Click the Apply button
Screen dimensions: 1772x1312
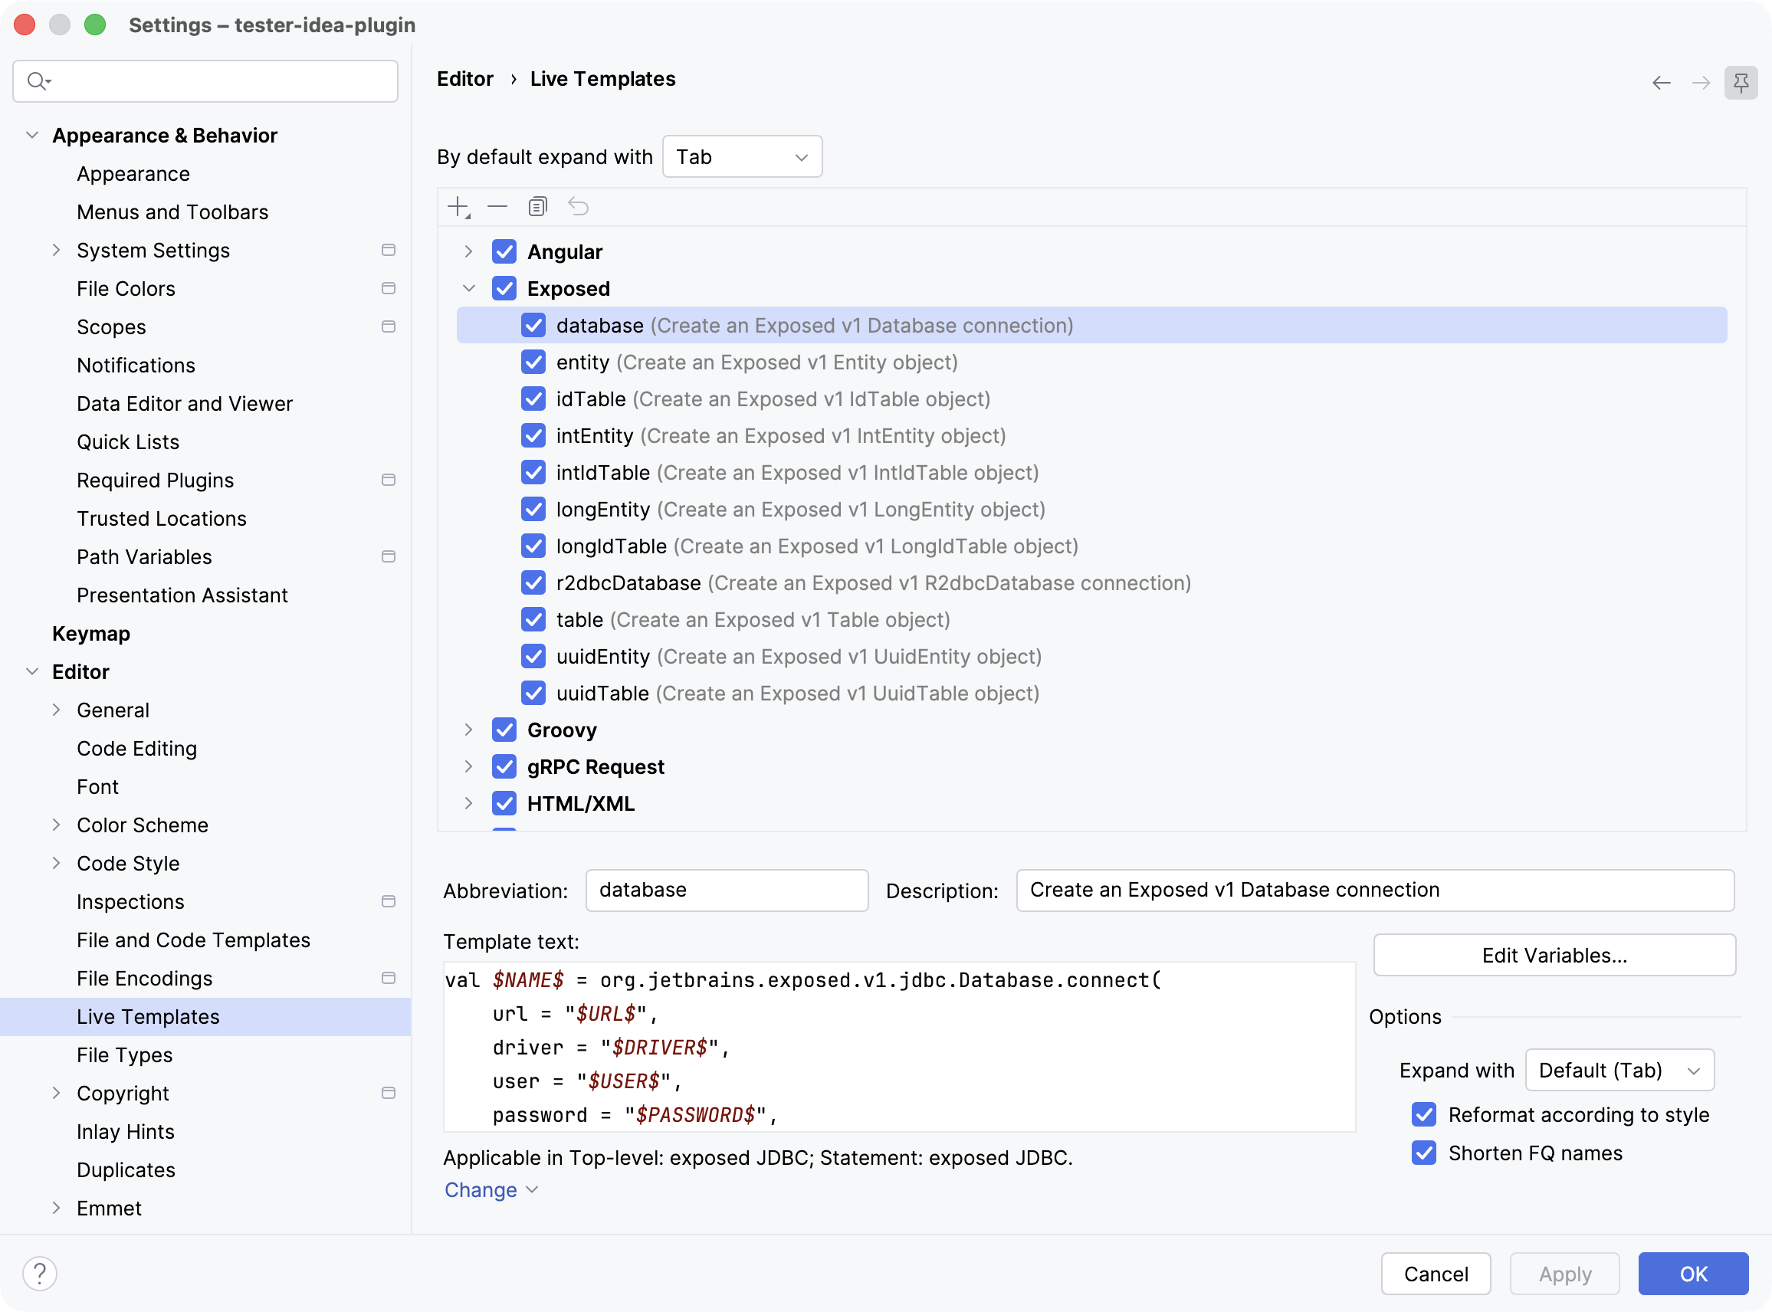[1565, 1274]
